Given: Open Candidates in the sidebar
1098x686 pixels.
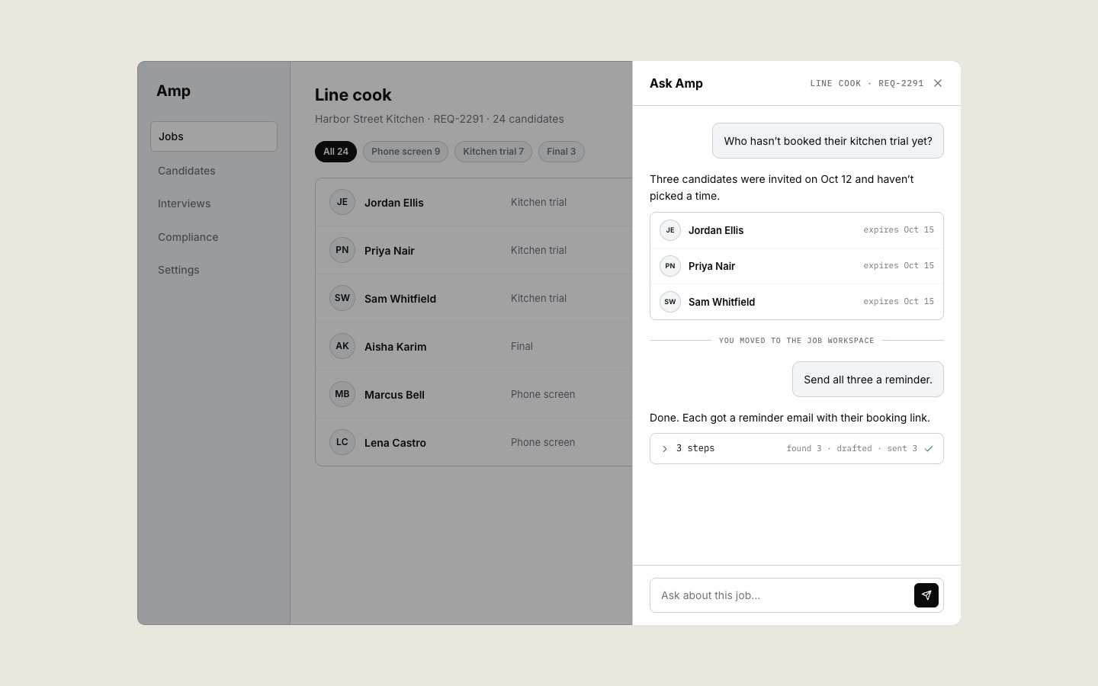Looking at the screenshot, I should [187, 171].
